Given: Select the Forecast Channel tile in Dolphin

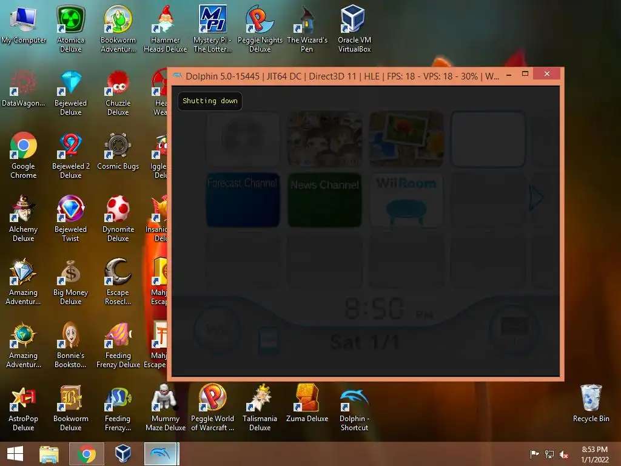Looking at the screenshot, I should pos(243,200).
